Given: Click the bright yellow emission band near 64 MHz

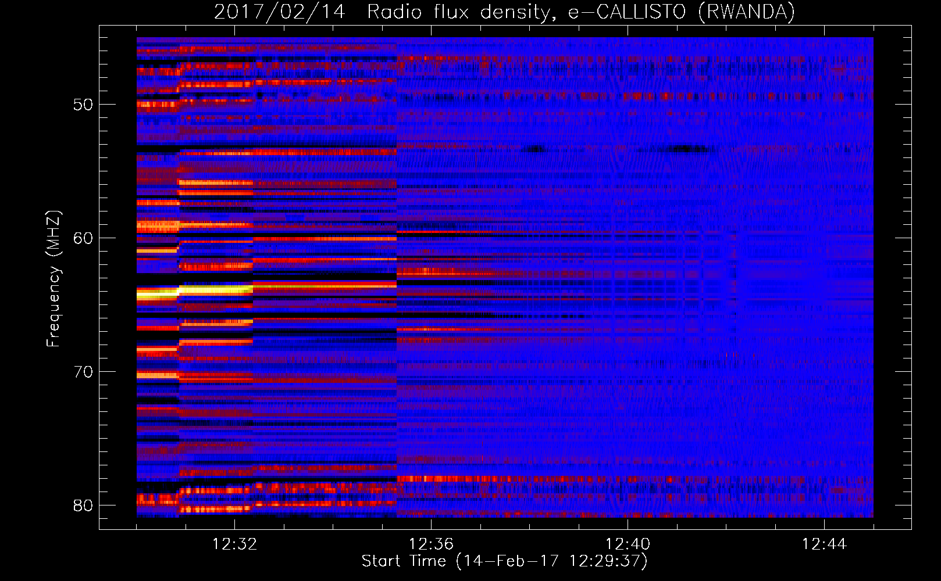Looking at the screenshot, I should (195, 292).
